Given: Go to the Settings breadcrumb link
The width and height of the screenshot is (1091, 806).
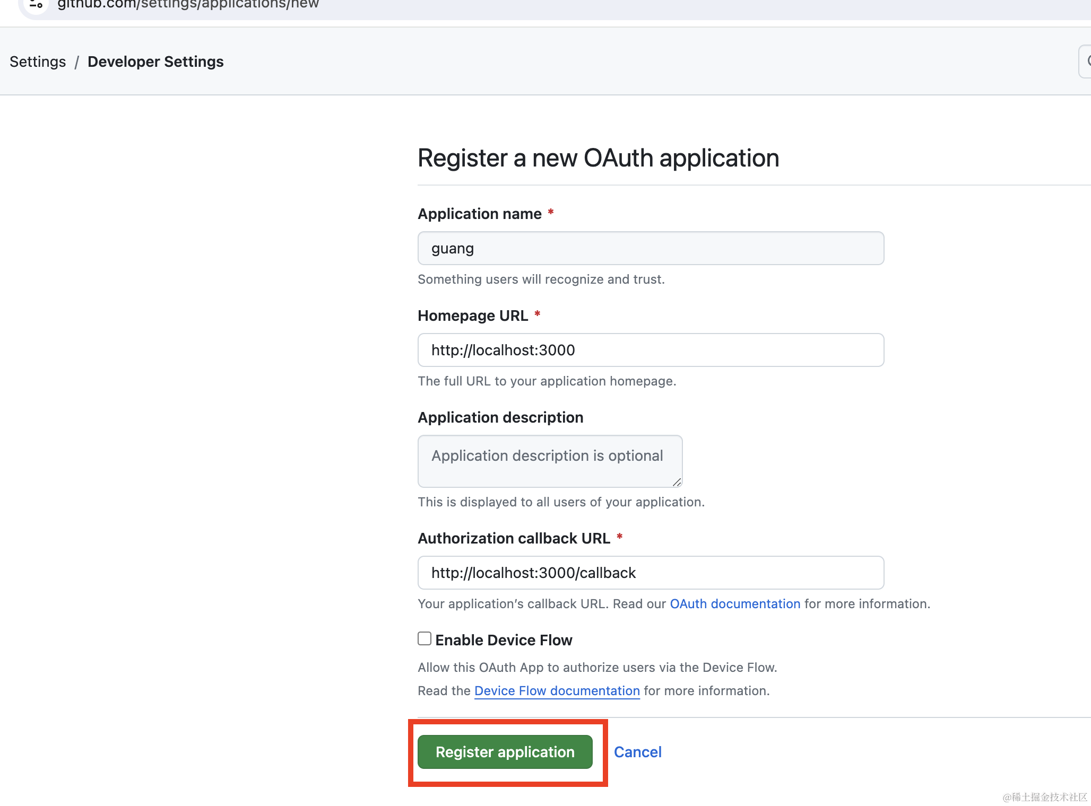Looking at the screenshot, I should (38, 62).
